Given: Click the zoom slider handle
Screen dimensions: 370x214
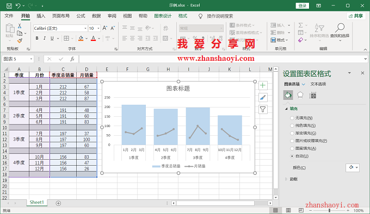Looking at the screenshot, I should click(329, 210).
